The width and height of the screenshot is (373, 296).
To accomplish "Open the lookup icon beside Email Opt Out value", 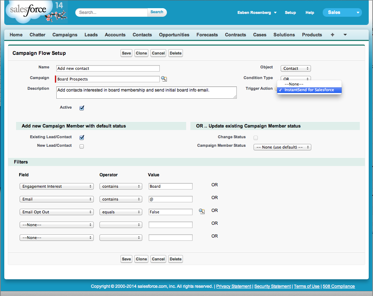I will point(201,211).
